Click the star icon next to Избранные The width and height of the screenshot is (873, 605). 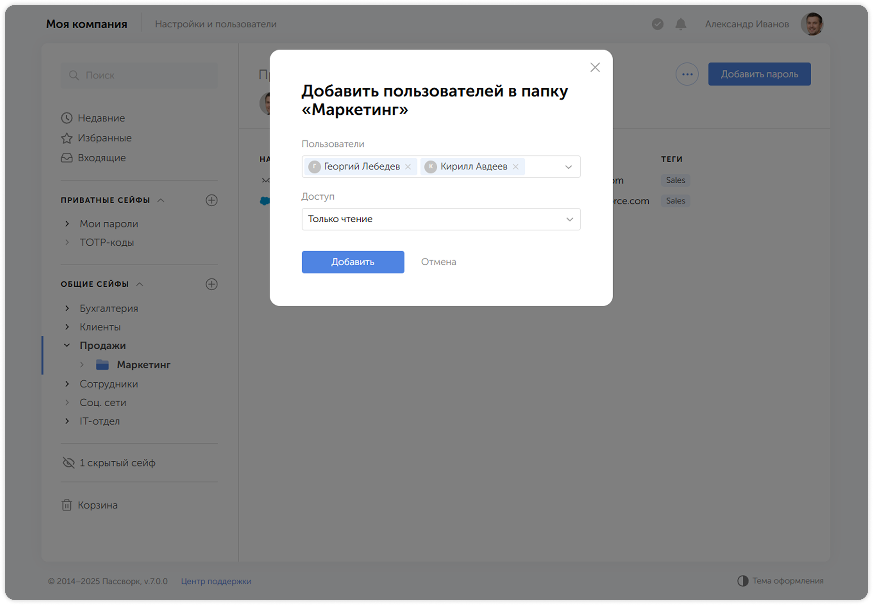pos(67,138)
